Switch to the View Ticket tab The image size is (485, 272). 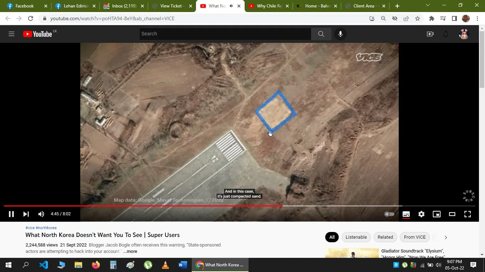[x=172, y=6]
